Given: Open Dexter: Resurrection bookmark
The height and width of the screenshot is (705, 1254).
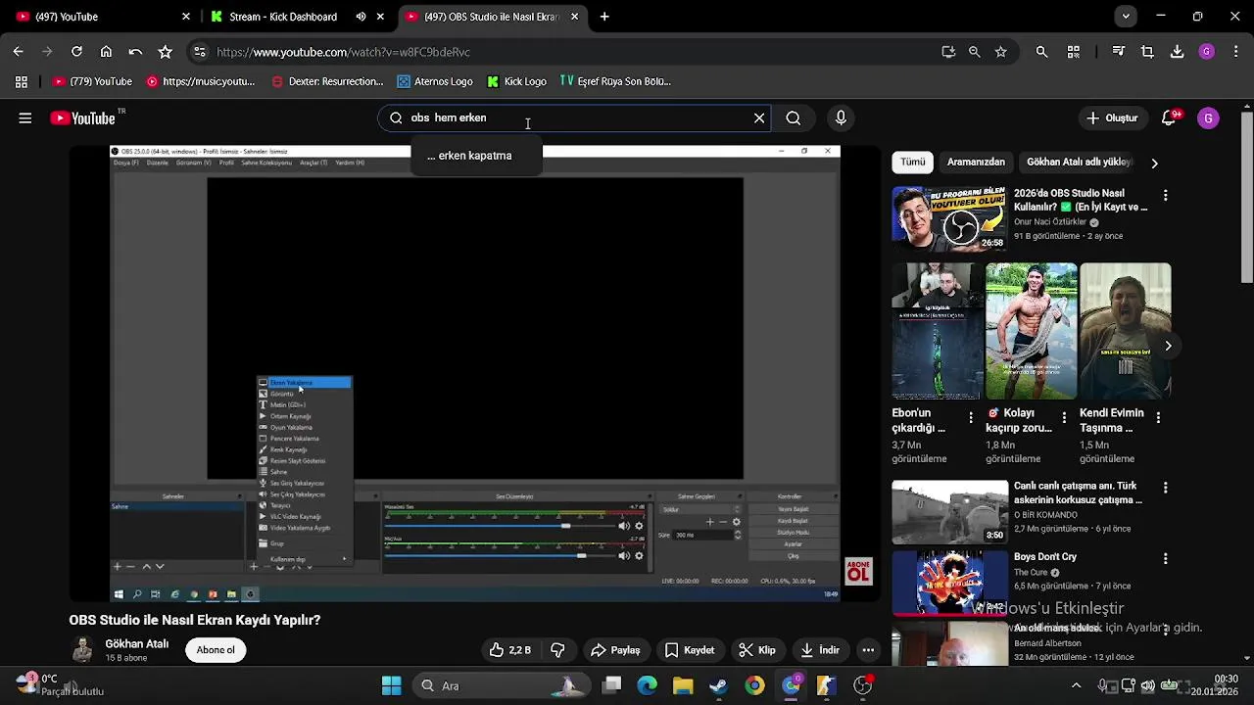Looking at the screenshot, I should pyautogui.click(x=327, y=81).
